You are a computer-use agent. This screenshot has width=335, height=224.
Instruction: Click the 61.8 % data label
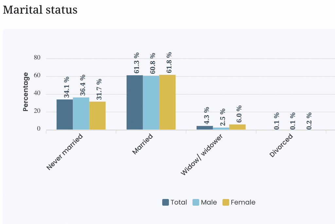pos(169,63)
